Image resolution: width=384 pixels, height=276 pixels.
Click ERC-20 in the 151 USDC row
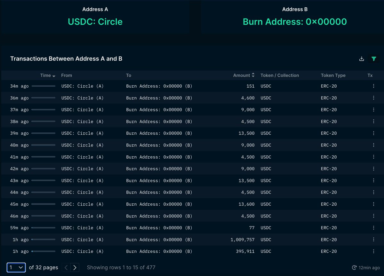click(x=329, y=86)
